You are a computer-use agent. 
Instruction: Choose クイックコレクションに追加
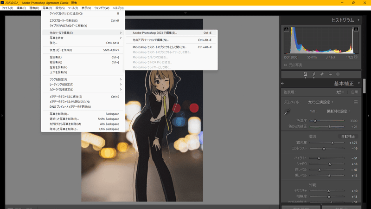coord(83,13)
